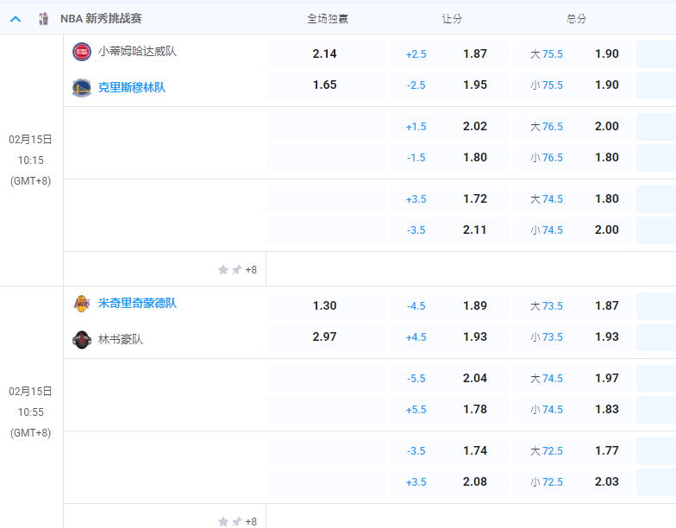Choose over 大 73.5 at 1.87
The height and width of the screenshot is (528, 676).
click(573, 305)
